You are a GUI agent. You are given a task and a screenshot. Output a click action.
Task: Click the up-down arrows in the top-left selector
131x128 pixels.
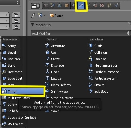coord(17,2)
